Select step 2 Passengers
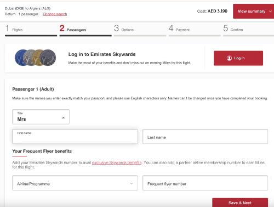274x207 pixels. coord(85,30)
